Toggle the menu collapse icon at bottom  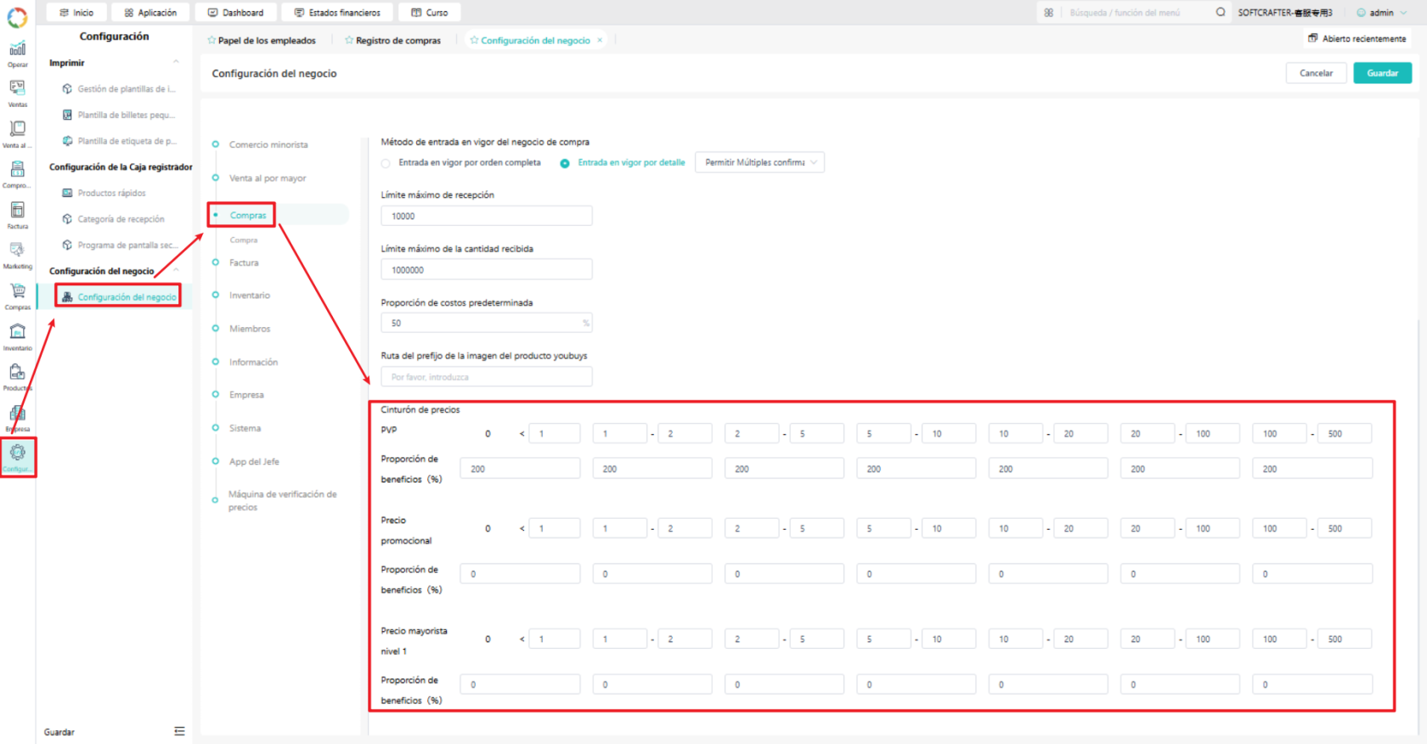coord(179,731)
